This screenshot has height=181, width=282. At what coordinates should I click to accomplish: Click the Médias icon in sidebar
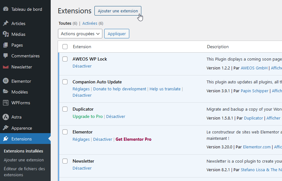[6, 34]
